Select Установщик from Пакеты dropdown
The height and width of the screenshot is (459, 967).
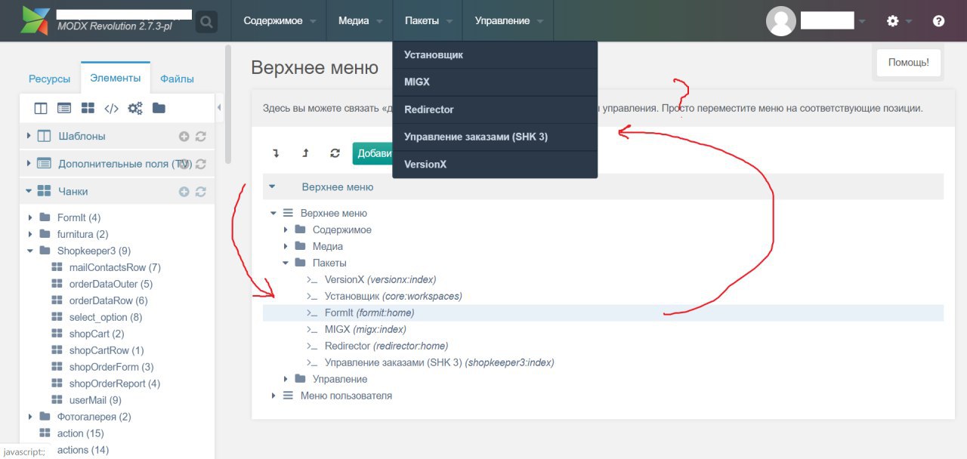pos(495,55)
